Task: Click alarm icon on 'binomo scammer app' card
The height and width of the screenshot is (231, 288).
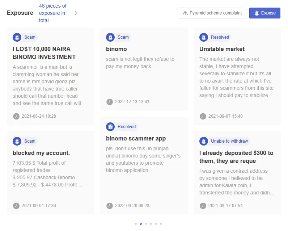Action: (x=110, y=127)
